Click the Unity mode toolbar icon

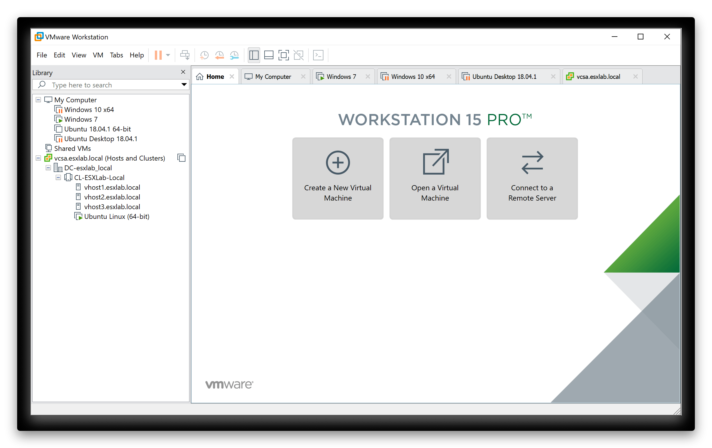click(298, 55)
